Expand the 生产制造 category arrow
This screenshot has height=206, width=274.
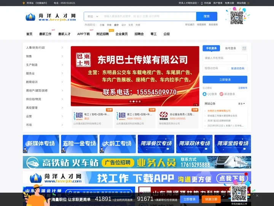click(x=62, y=65)
